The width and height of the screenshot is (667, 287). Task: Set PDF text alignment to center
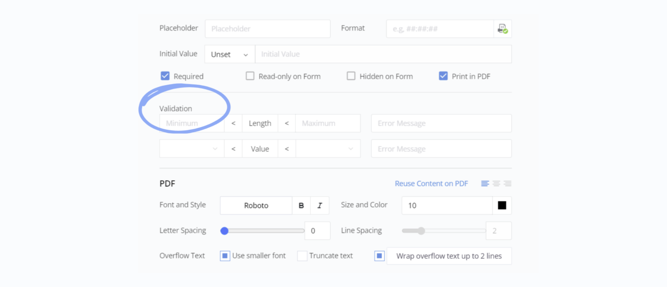tap(496, 184)
